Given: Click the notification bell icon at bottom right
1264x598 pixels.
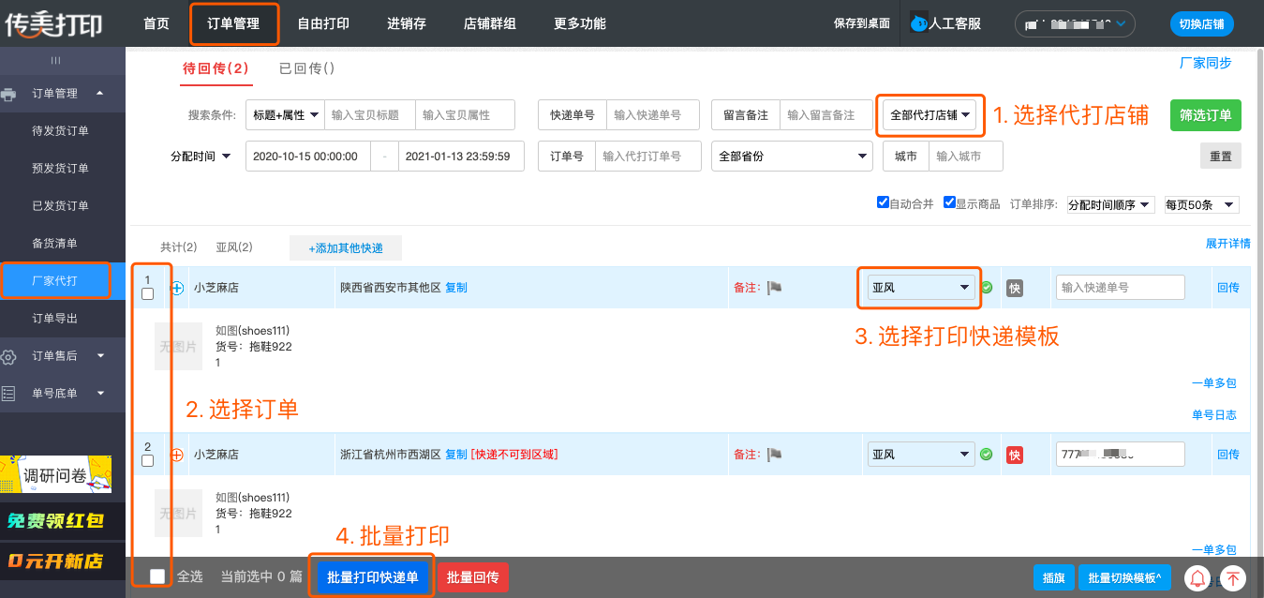Looking at the screenshot, I should point(1197,578).
